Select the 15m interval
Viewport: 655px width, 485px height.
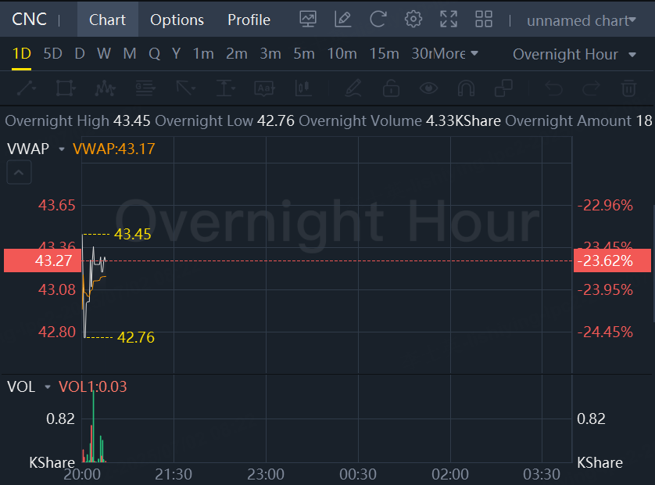pyautogui.click(x=384, y=54)
